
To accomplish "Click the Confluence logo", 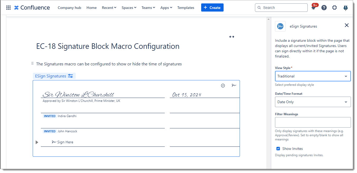I will (x=32, y=8).
